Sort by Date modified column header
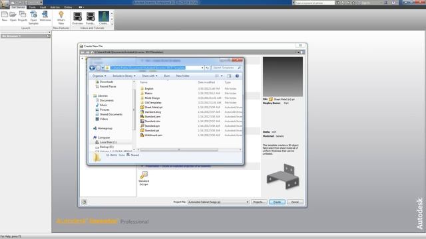The width and height of the screenshot is (426, 239). [x=206, y=82]
